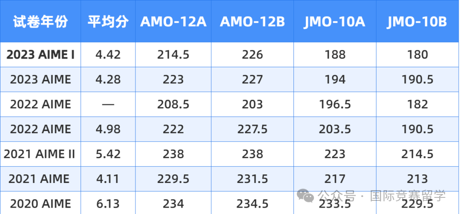Select the AMO-12B column header
This screenshot has height=214, width=460.
252,21
